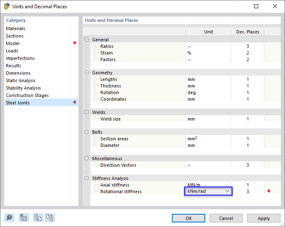285x227 pixels.
Task: Click the Diameter unit cell mm
Action: (208, 145)
